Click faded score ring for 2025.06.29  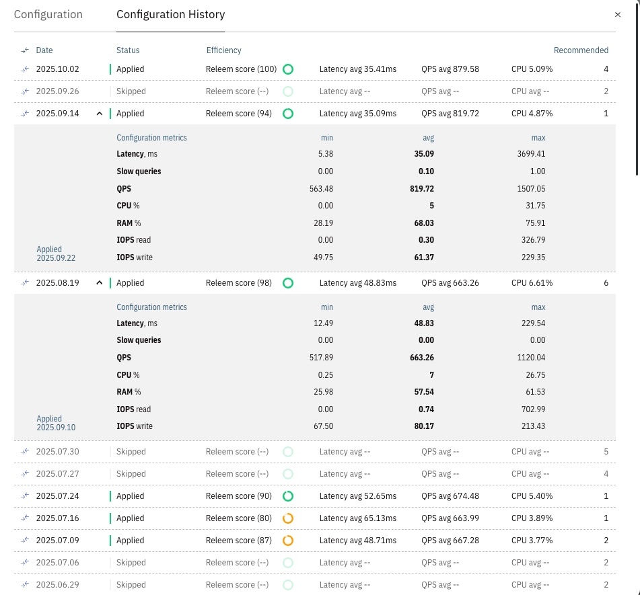point(288,585)
